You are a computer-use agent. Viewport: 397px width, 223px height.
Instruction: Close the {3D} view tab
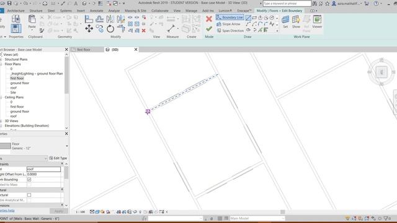[x=136, y=50]
